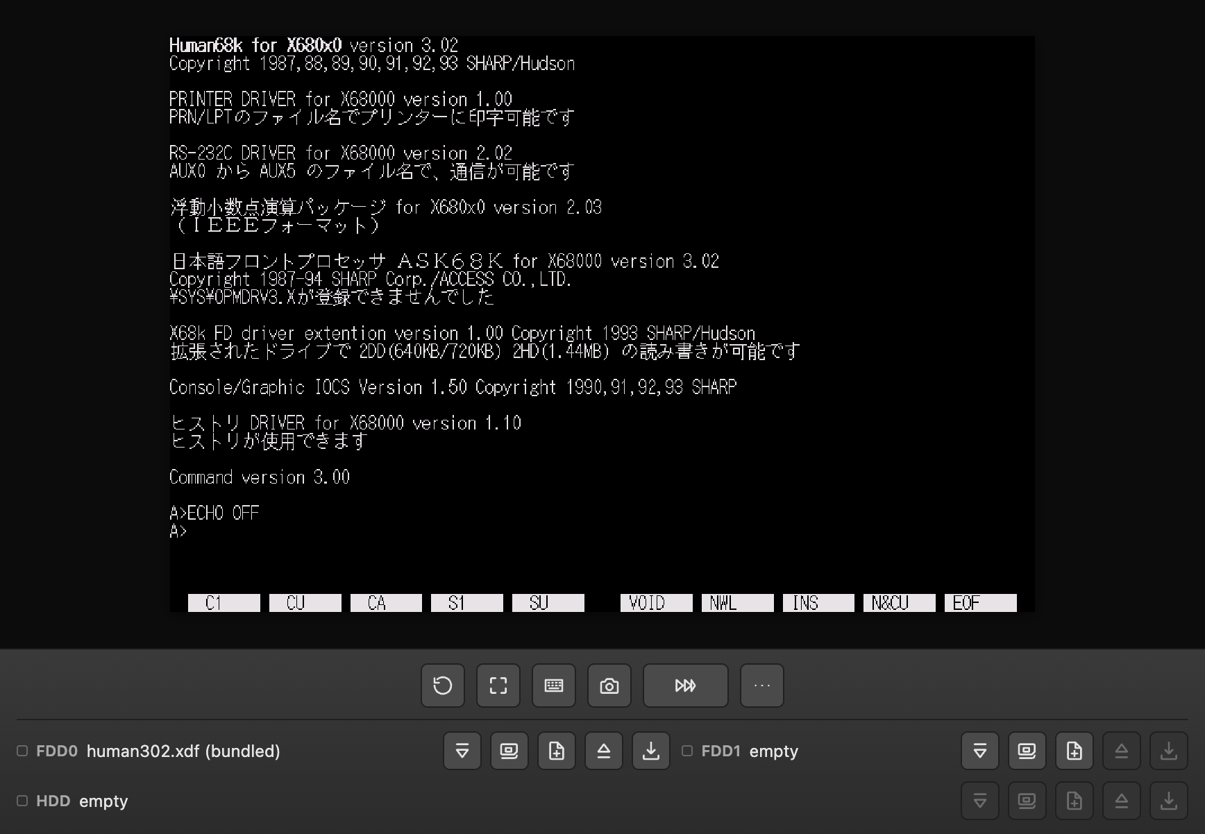Enter fullscreen mode
This screenshot has height=834, width=1205.
(x=498, y=686)
